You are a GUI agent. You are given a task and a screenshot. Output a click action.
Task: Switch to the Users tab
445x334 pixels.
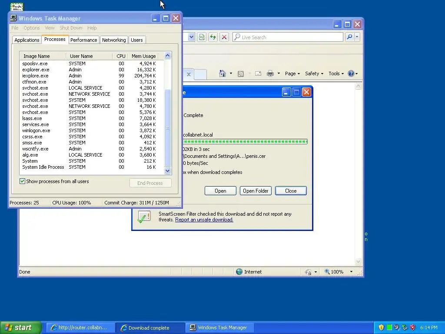click(137, 40)
